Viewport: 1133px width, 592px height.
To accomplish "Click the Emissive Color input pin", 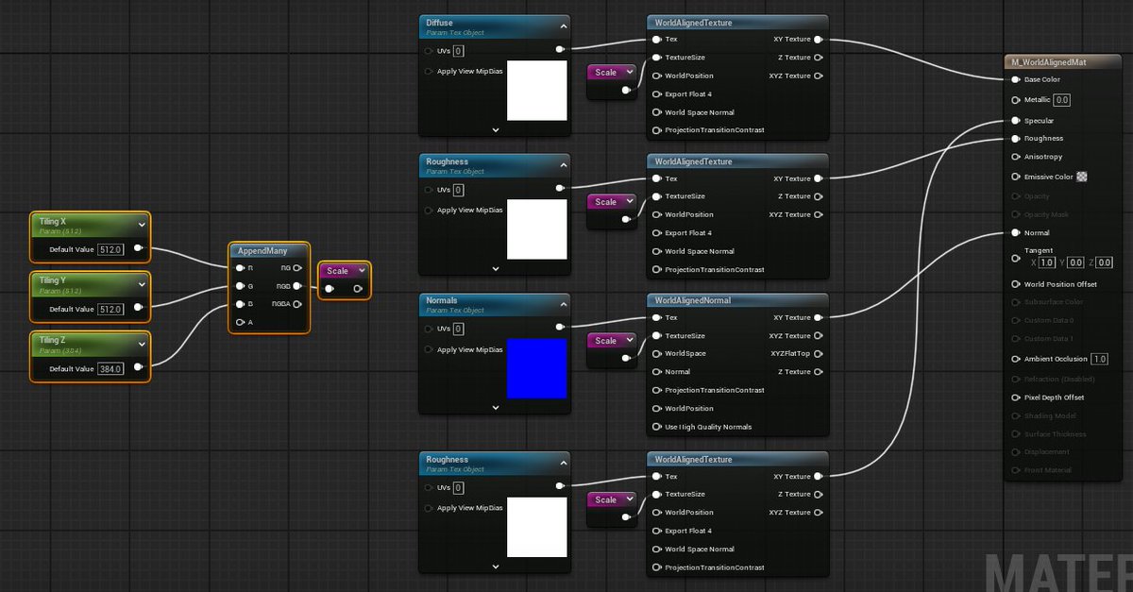I will [1016, 177].
